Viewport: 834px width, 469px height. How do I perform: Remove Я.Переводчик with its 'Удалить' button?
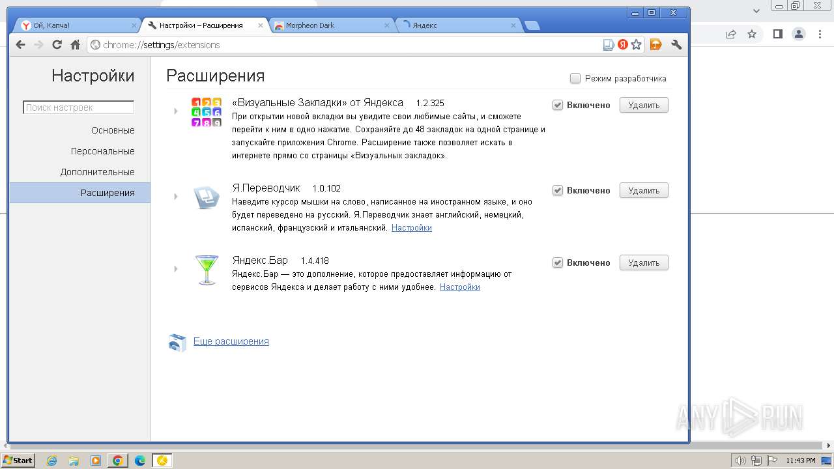(644, 190)
